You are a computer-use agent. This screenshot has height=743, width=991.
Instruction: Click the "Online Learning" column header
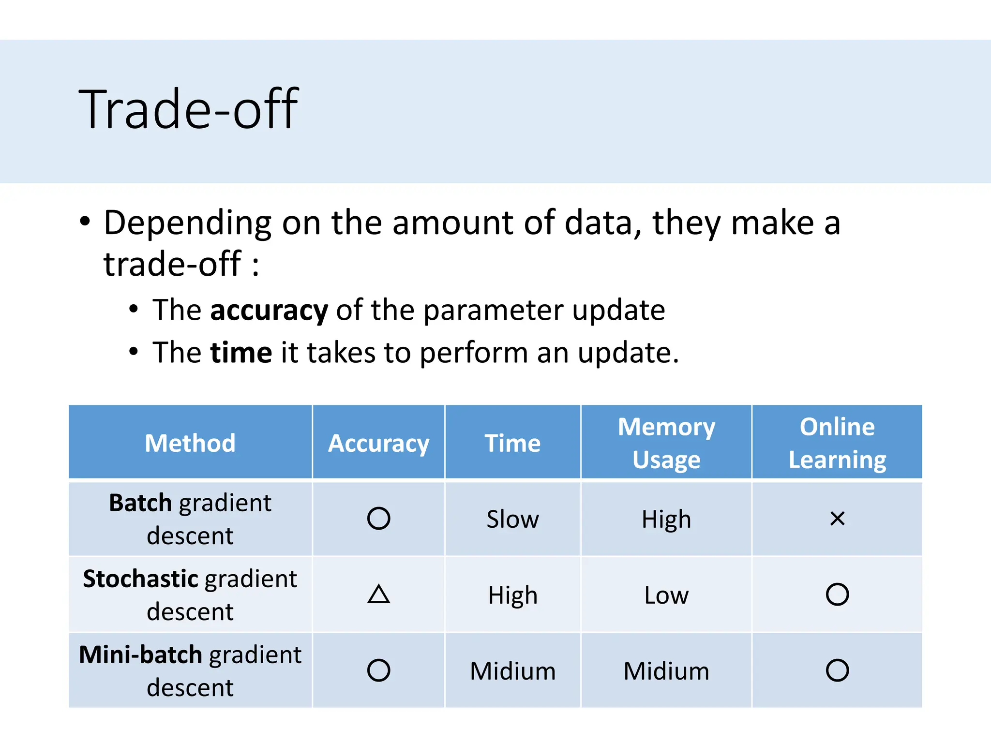(837, 443)
